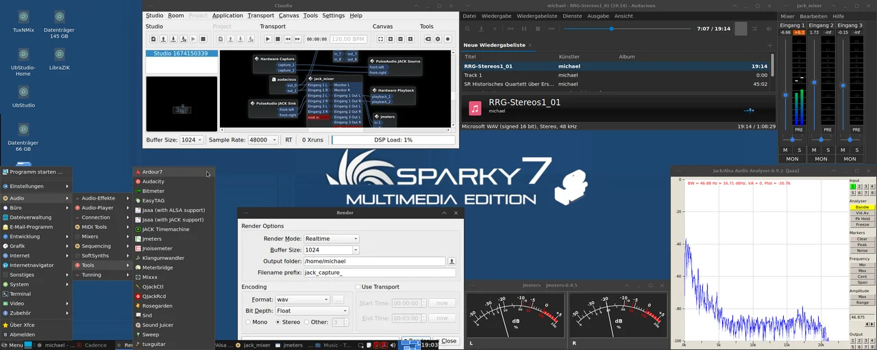This screenshot has width=877, height=350.
Task: Open Sample Rate dropdown in Claudia
Action: tap(263, 139)
